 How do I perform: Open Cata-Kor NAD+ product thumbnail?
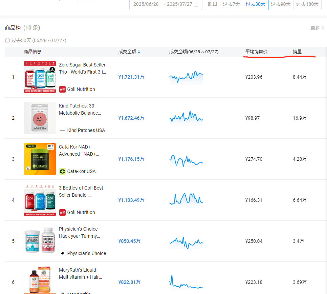point(40,159)
